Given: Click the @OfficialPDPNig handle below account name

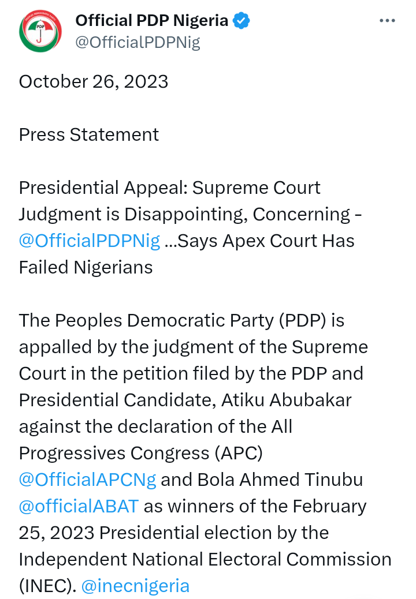Looking at the screenshot, I should (138, 43).
